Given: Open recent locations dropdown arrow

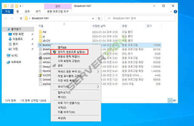Looking at the screenshot, I should coord(17,18).
